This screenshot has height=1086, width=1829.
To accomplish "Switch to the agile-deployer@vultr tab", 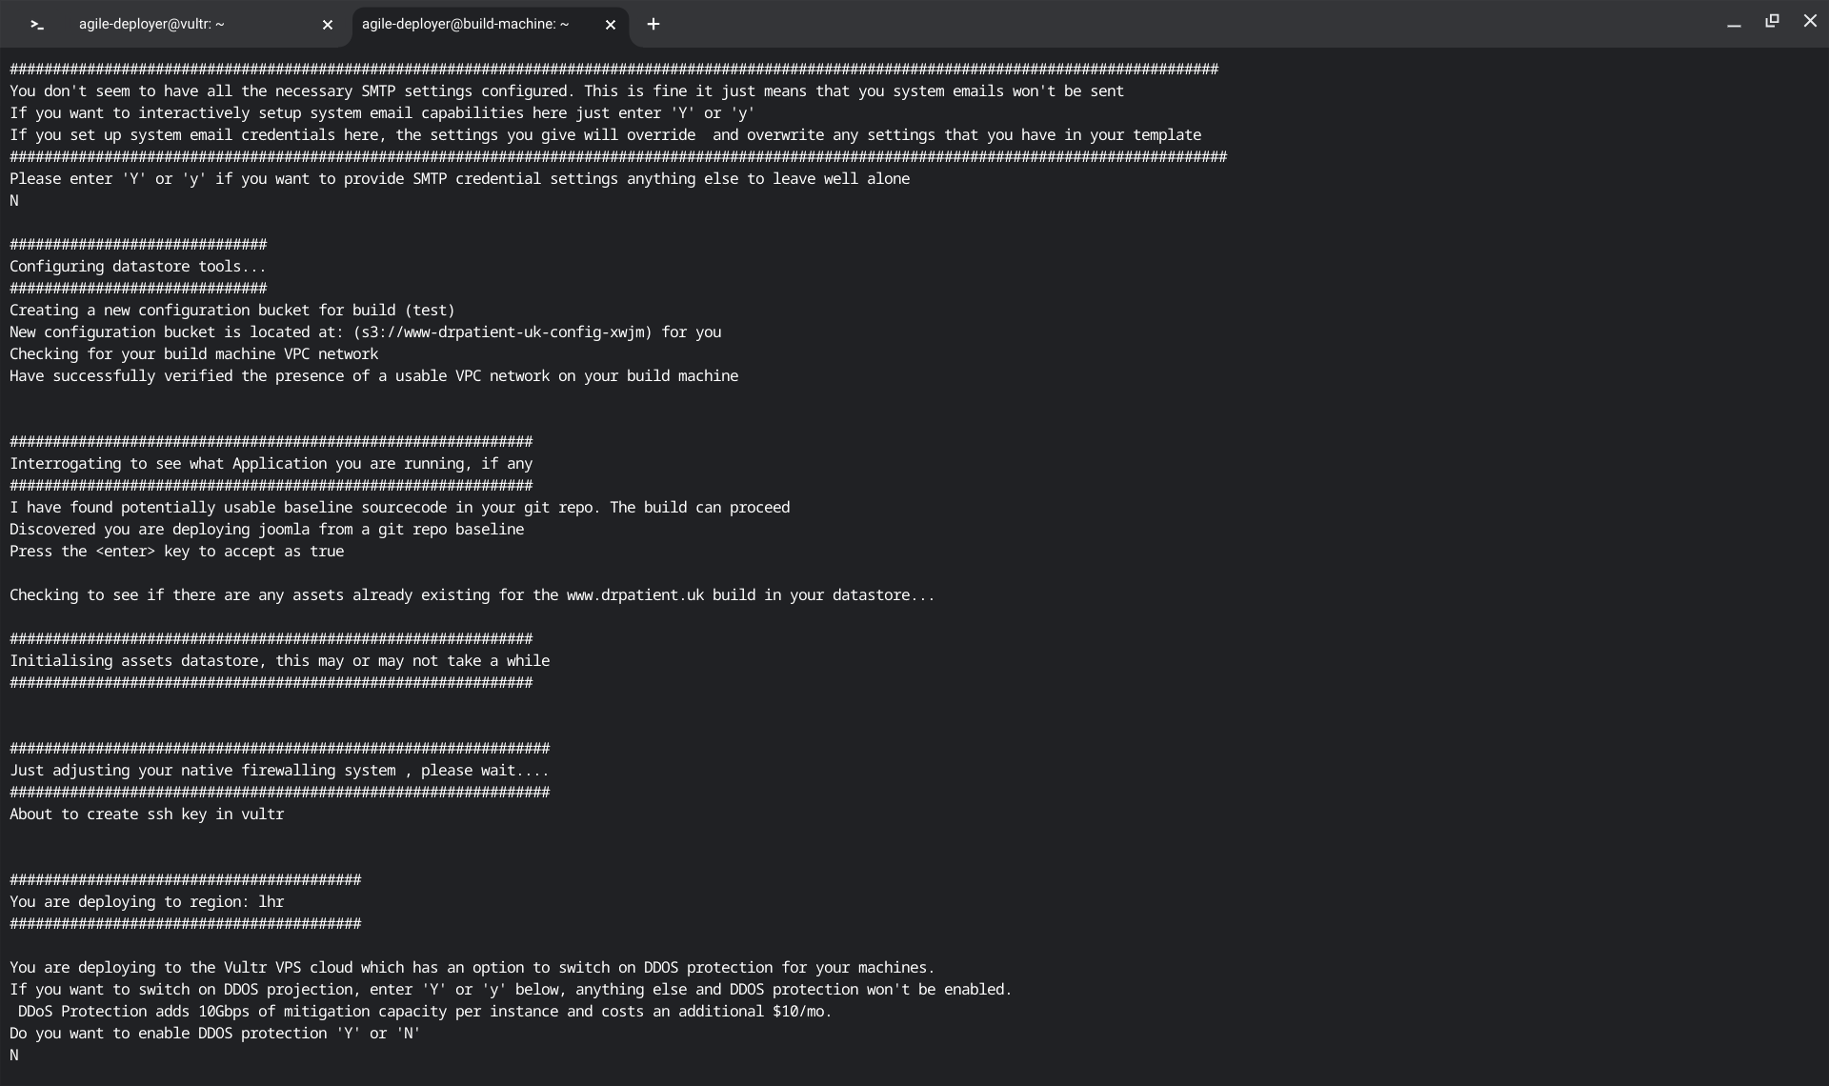I will (152, 25).
